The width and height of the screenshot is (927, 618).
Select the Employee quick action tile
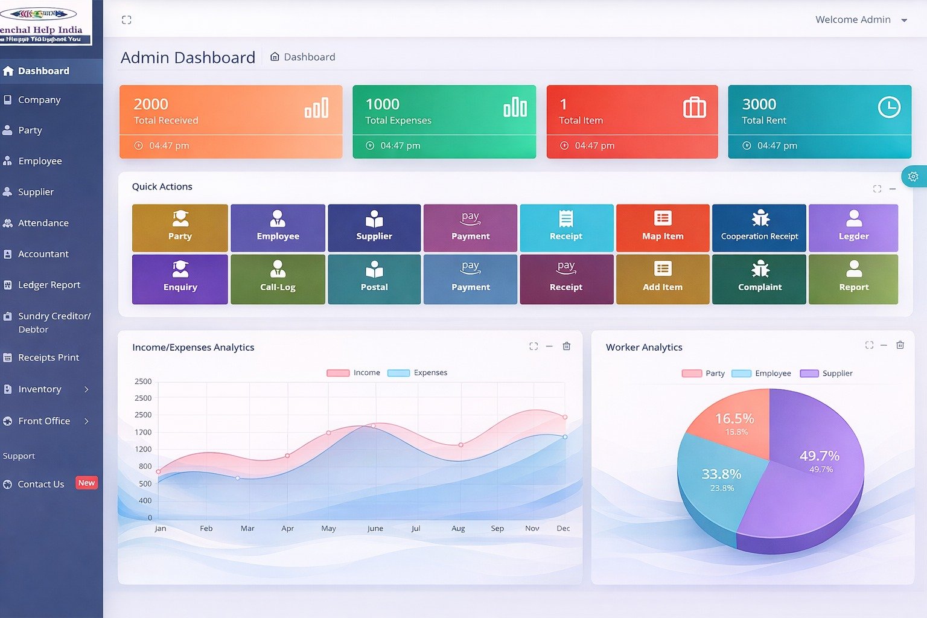coord(278,228)
